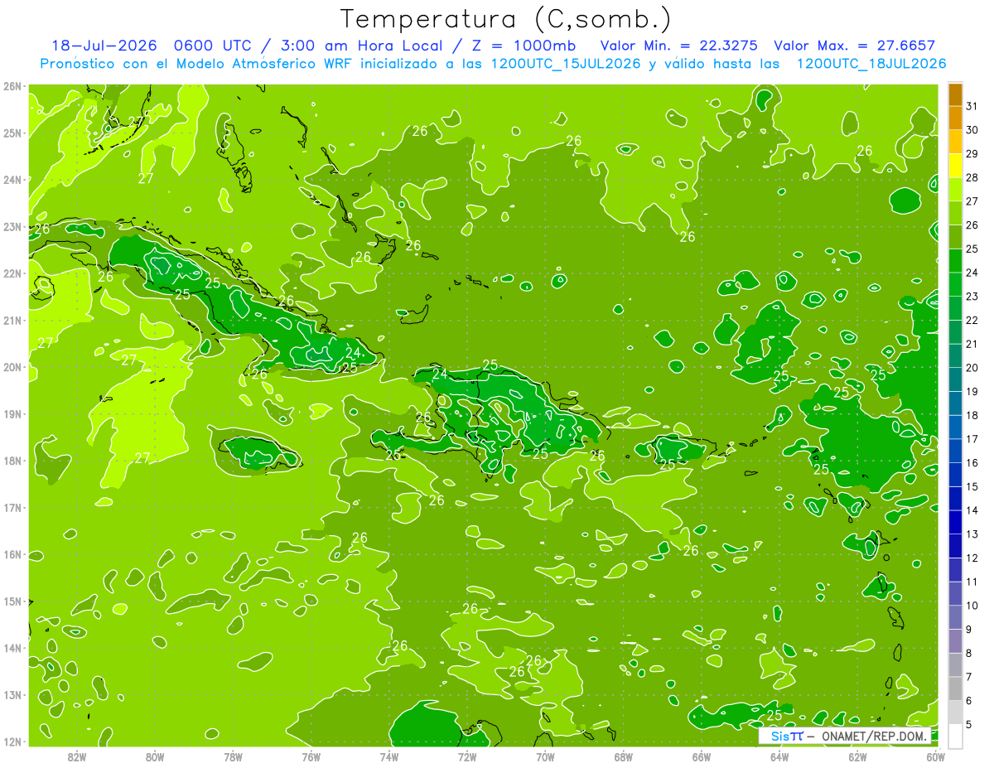Click the '16N' latitude axis label

12,554
